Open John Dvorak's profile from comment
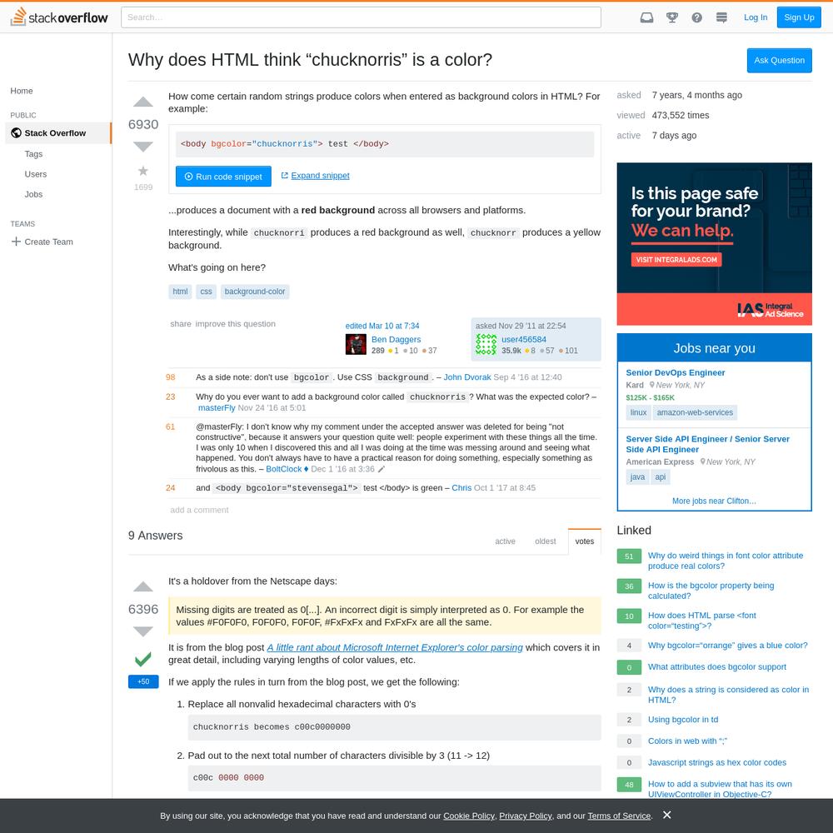Viewport: 833px width, 833px height. tap(467, 377)
